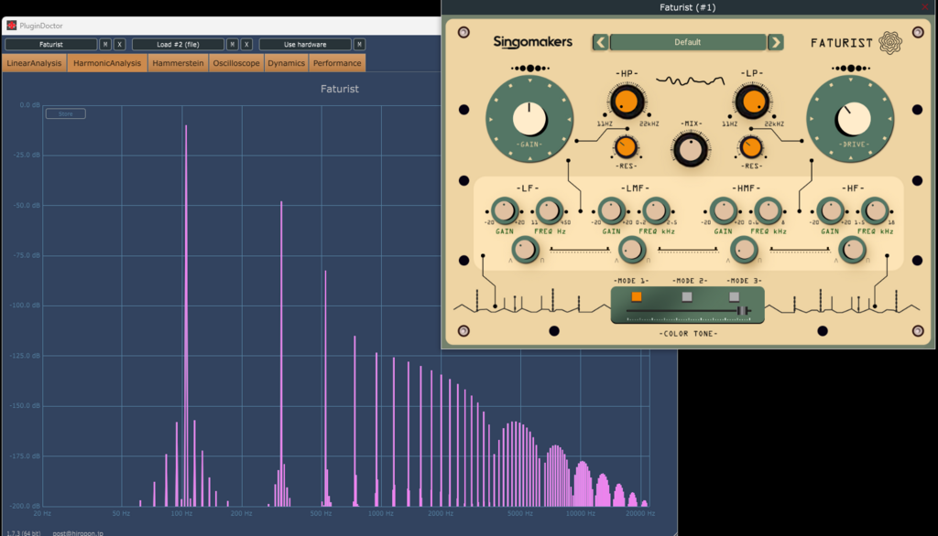Toggle the M button beside Faturist slot
The width and height of the screenshot is (938, 536).
click(x=105, y=44)
